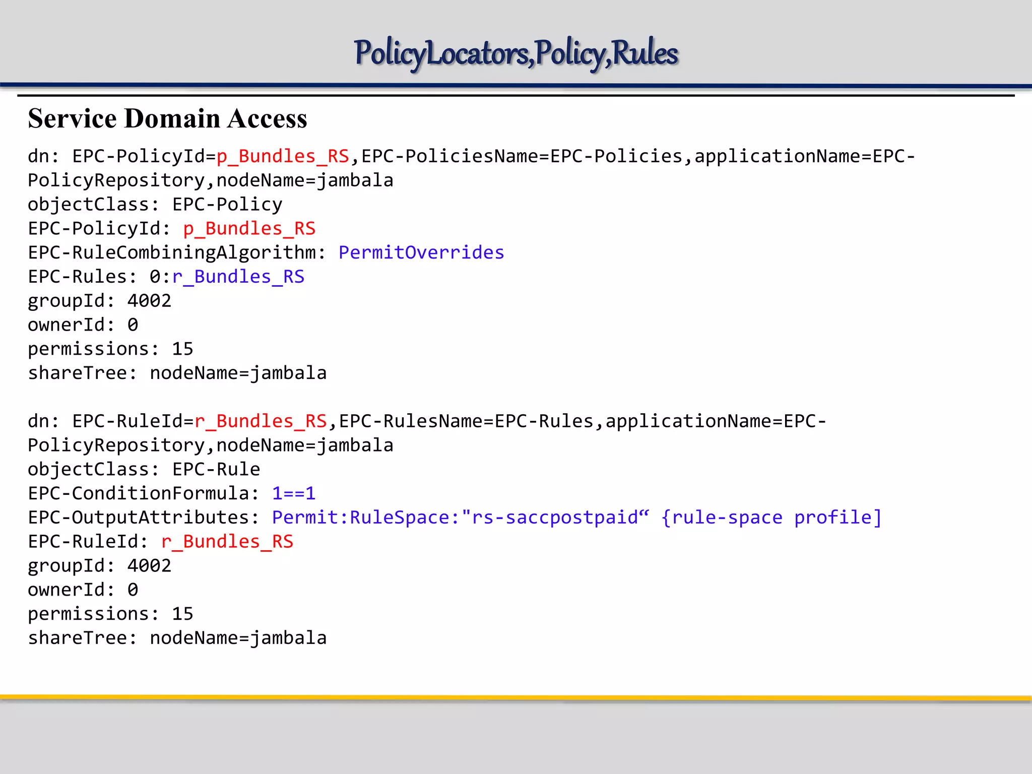1032x774 pixels.
Task: Click EPC-PoliciesName=EPC-Policies in first dn
Action: 522,156
